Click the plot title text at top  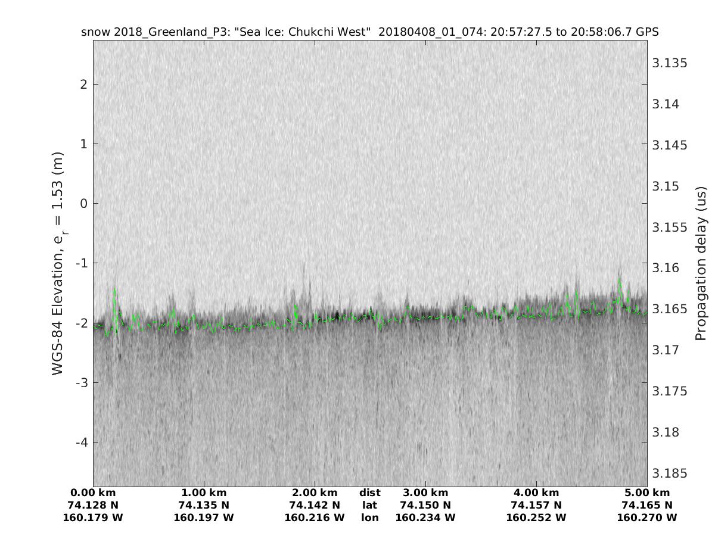369,32
